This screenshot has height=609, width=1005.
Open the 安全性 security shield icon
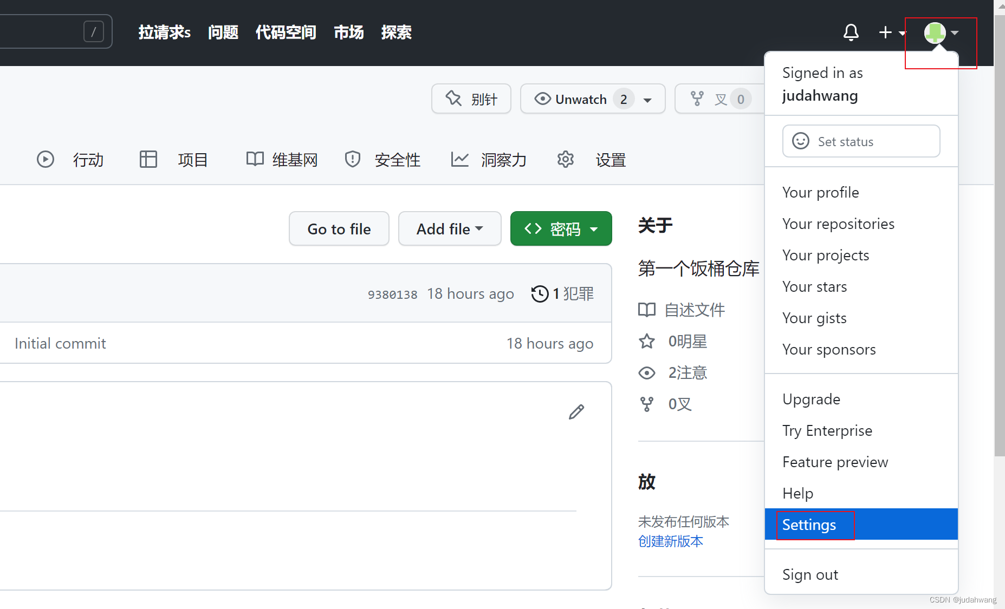pyautogui.click(x=352, y=159)
